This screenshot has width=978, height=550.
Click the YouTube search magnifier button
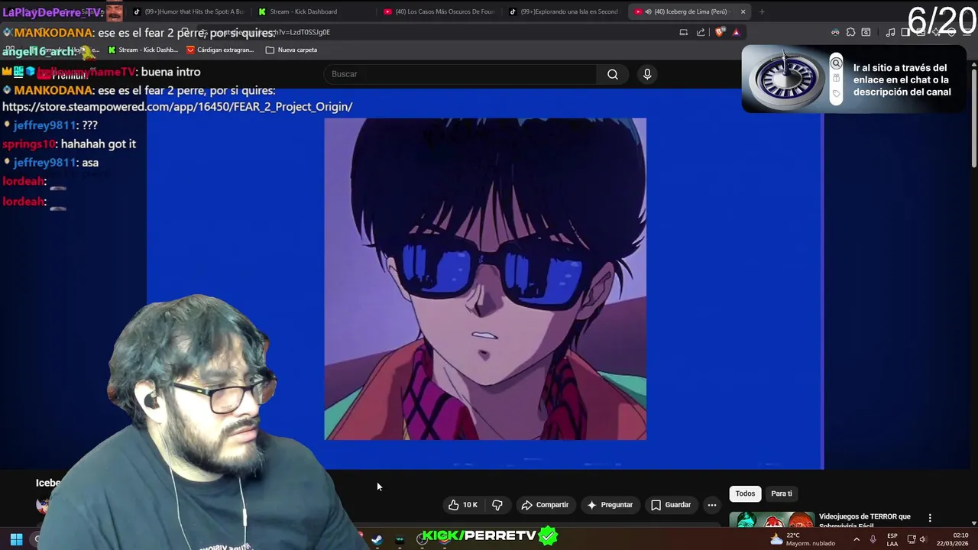tap(613, 74)
